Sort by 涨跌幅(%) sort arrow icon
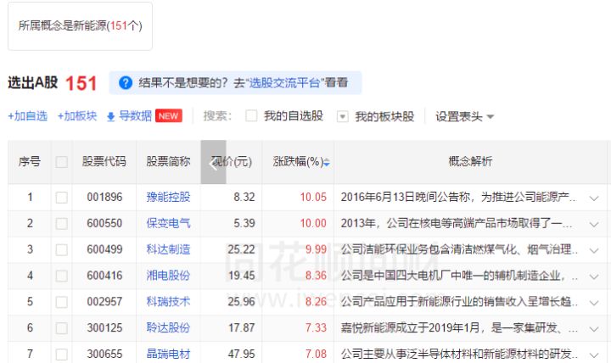 (327, 162)
